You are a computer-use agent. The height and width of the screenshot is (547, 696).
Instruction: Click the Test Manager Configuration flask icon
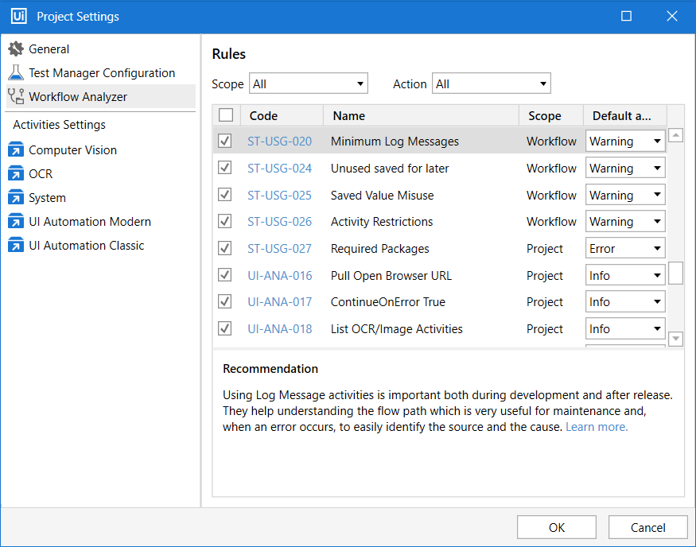click(16, 73)
